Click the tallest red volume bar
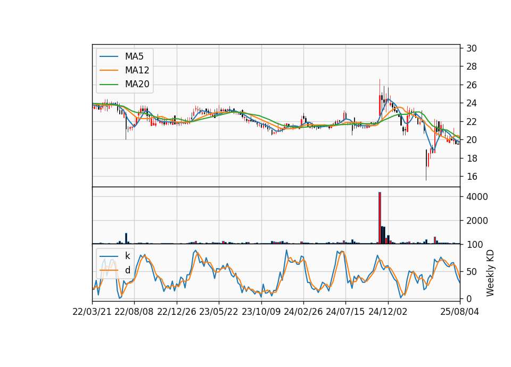Image resolution: width=511 pixels, height=367 pixels. 380,218
